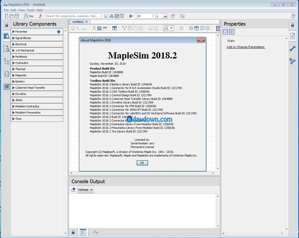This screenshot has width=299, height=238.
Task: Open the Help question mark icon
Action: click(x=293, y=16)
